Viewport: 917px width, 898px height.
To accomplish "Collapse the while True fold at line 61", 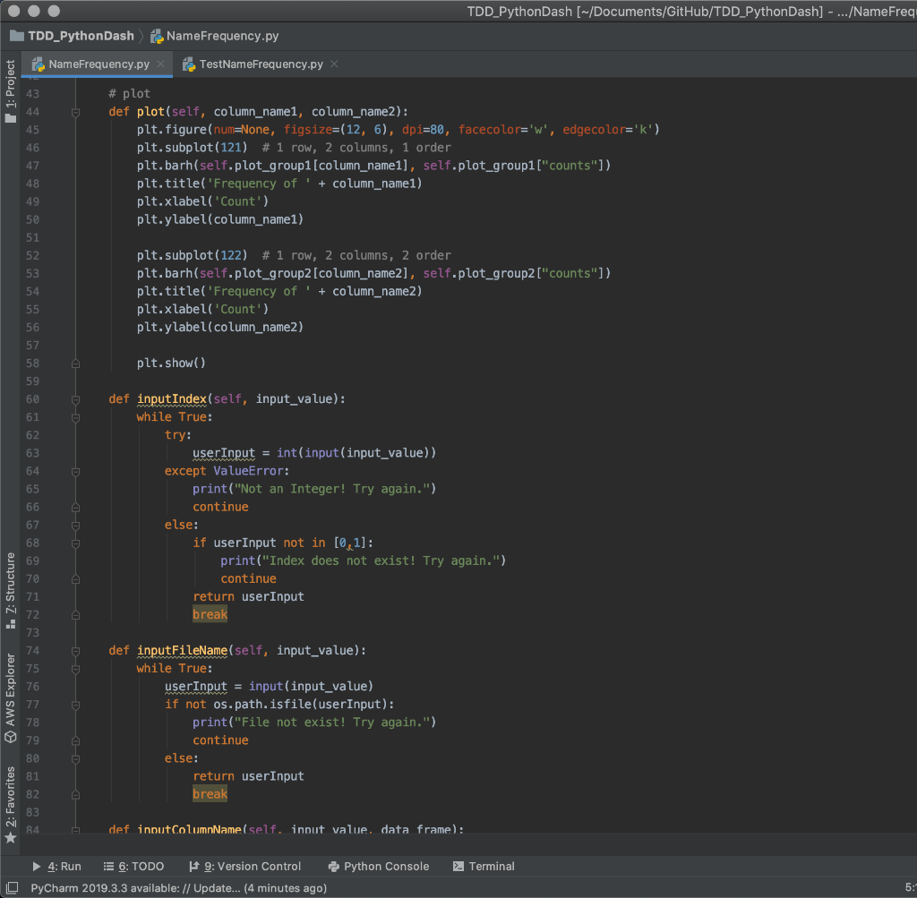I will [x=75, y=417].
